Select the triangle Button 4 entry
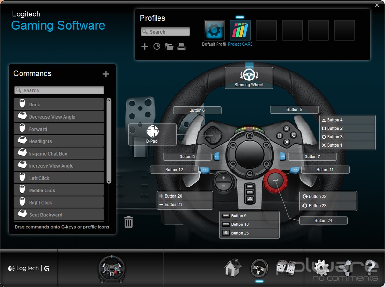Image resolution: width=385 pixels, height=287 pixels. 347,120
